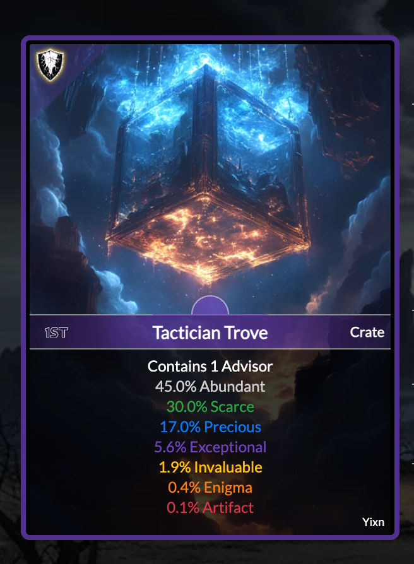Click the Crate type label
This screenshot has height=564, width=414.
(367, 332)
